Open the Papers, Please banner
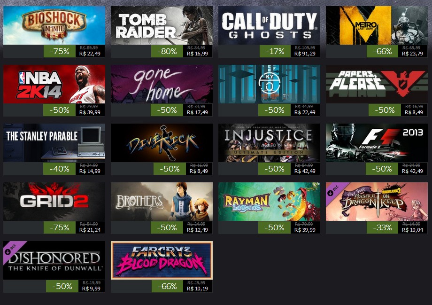 [377, 84]
